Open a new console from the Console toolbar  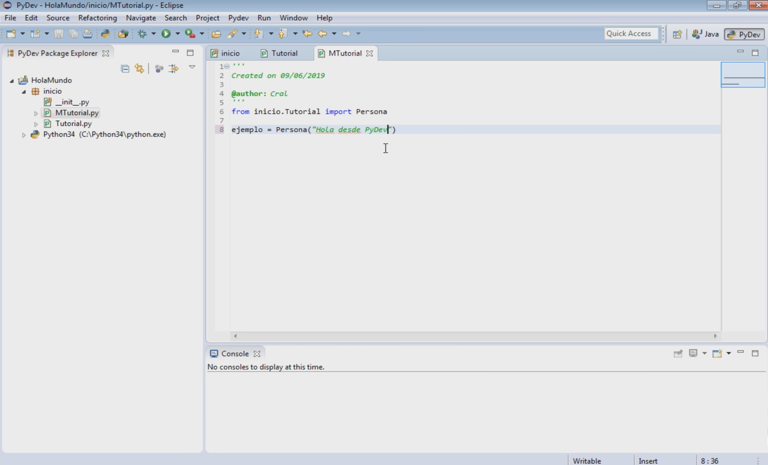[x=718, y=353]
